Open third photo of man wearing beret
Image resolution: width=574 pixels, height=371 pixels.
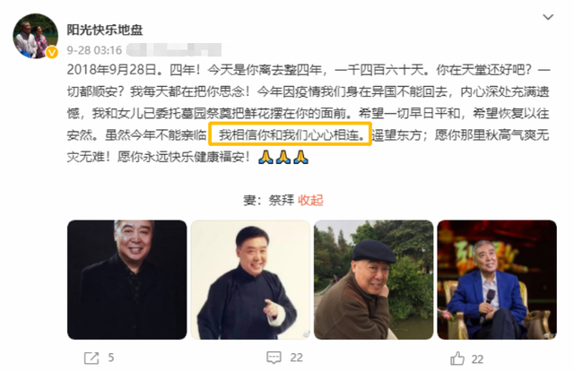pos(373,280)
